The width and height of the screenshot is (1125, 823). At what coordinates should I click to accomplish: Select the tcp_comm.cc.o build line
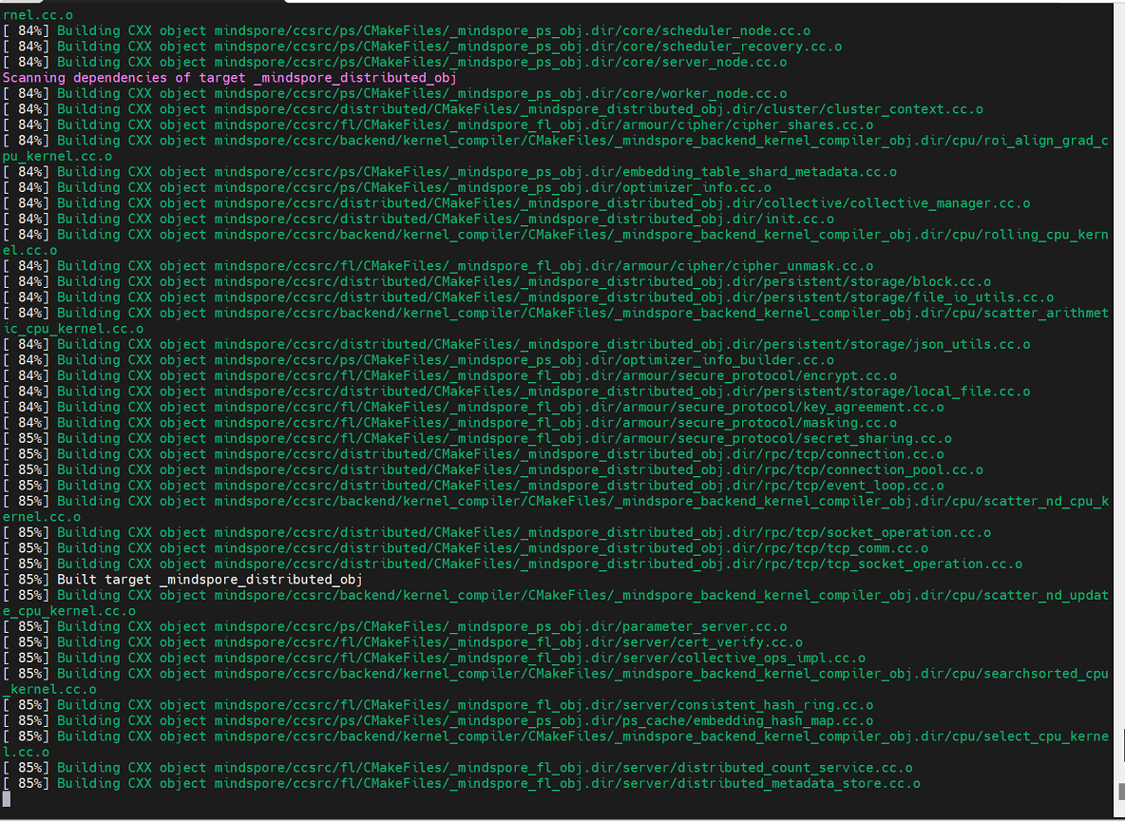tap(465, 549)
